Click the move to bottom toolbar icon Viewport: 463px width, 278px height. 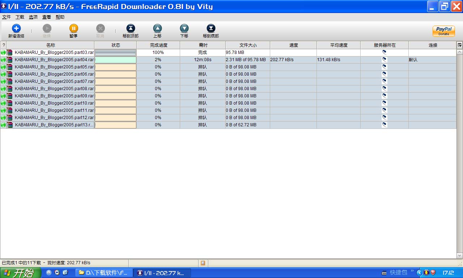211,29
